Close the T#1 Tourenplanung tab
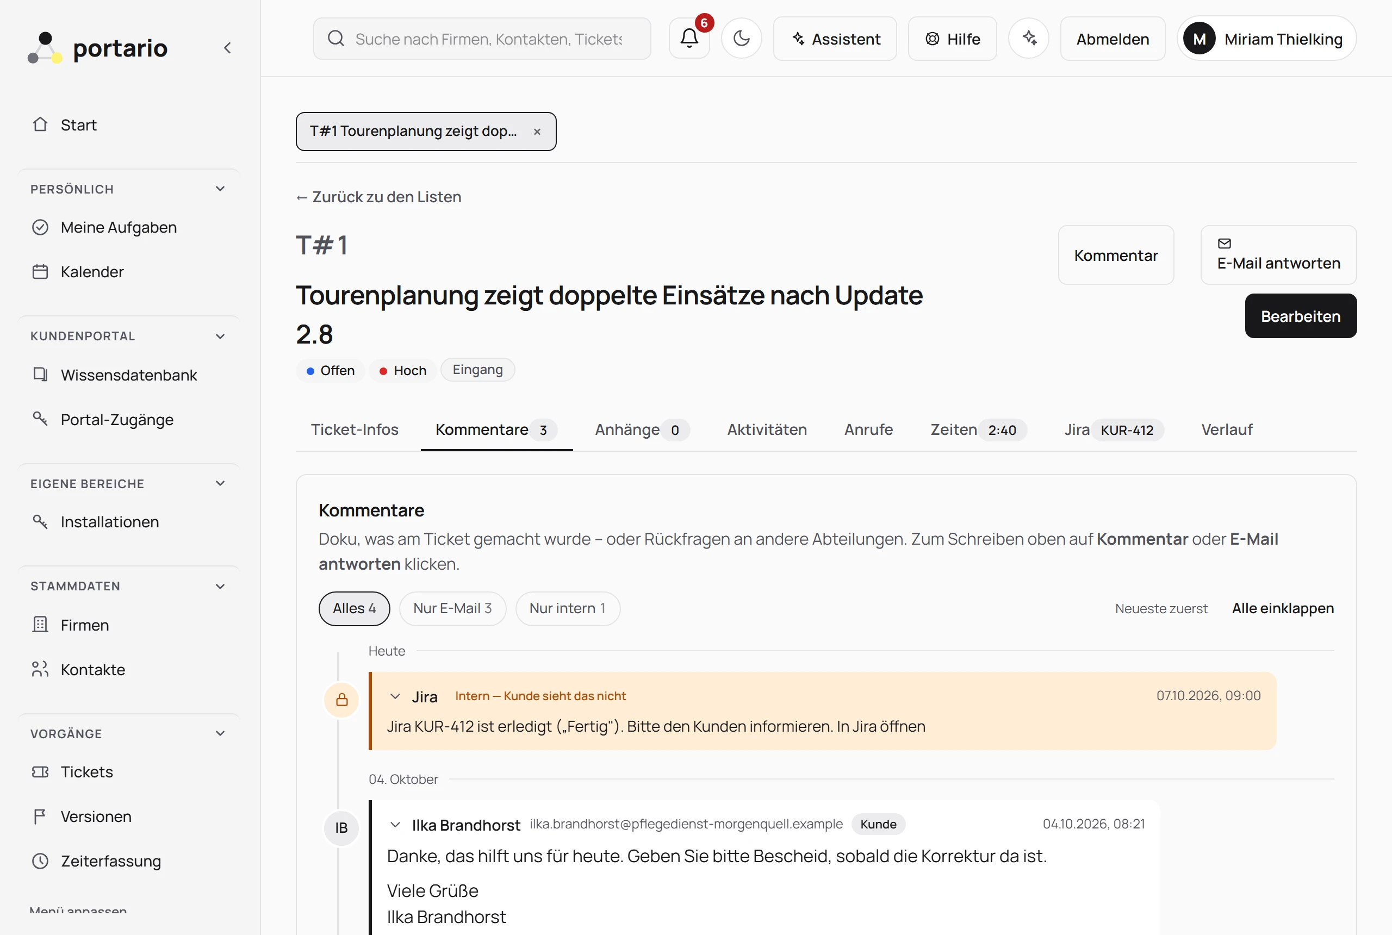This screenshot has width=1392, height=935. pyautogui.click(x=537, y=132)
